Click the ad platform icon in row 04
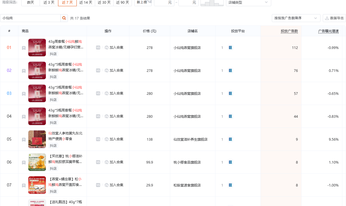The image size is (346, 206). [230, 116]
